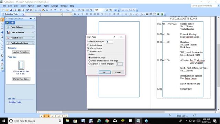Open the Font Color dropdown arrow
220x124 pixels.
pyautogui.click(x=144, y=14)
